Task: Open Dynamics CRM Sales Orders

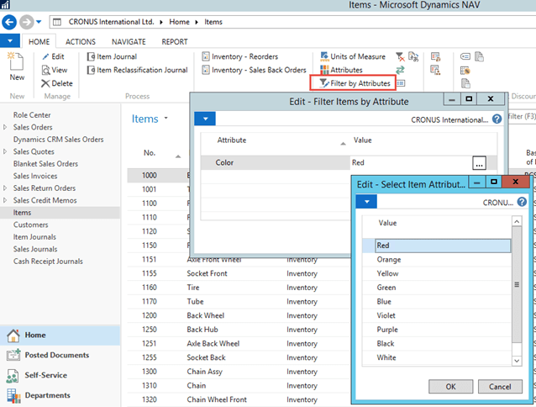Action: (58, 140)
